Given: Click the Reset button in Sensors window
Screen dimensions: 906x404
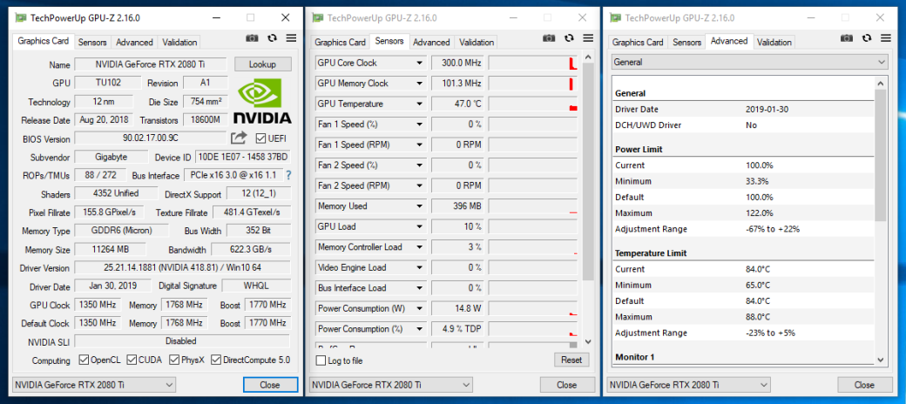Looking at the screenshot, I should point(571,360).
